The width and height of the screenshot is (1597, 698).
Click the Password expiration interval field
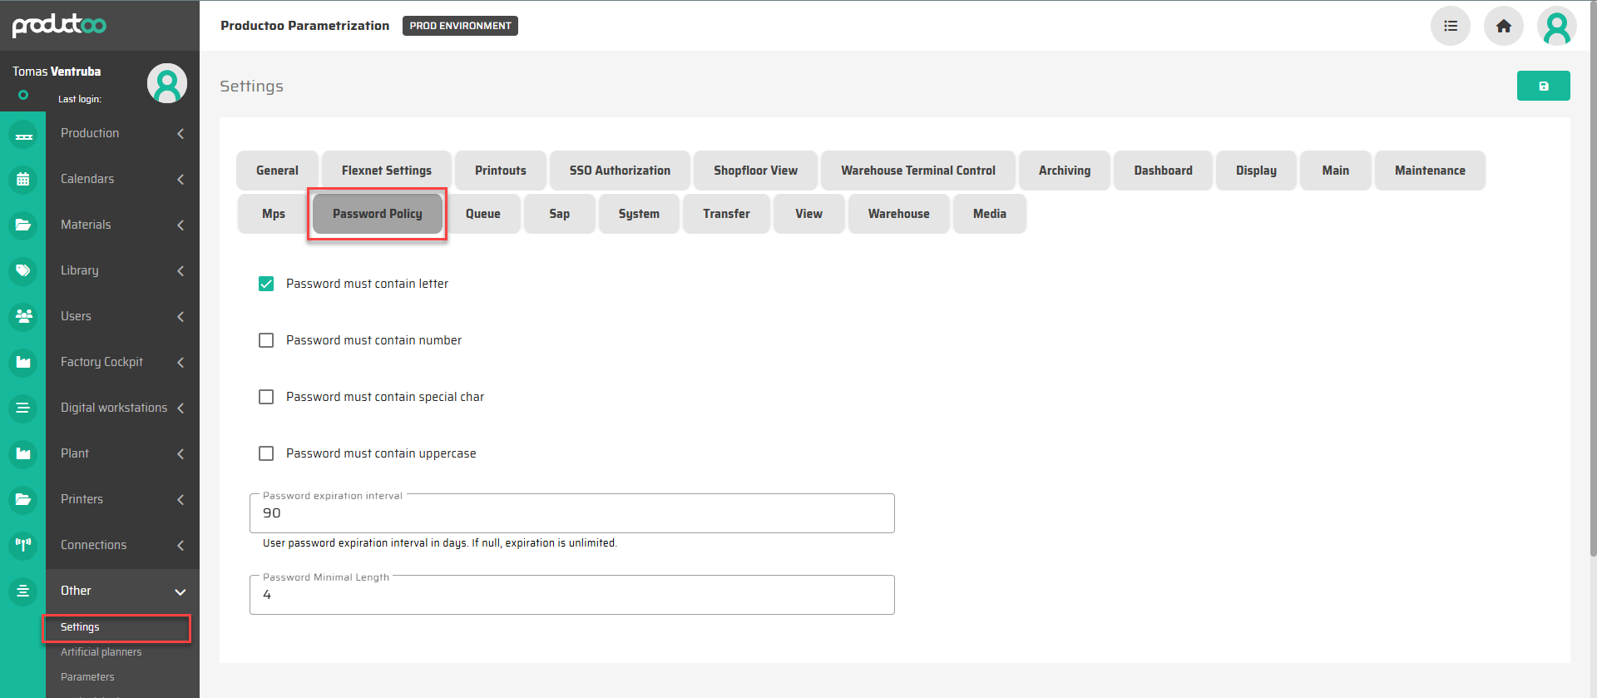(571, 513)
